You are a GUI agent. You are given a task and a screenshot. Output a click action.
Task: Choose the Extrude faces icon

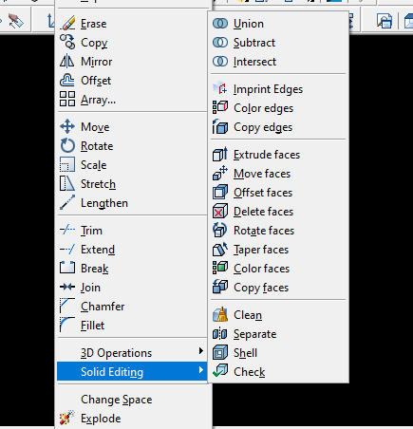click(x=220, y=155)
